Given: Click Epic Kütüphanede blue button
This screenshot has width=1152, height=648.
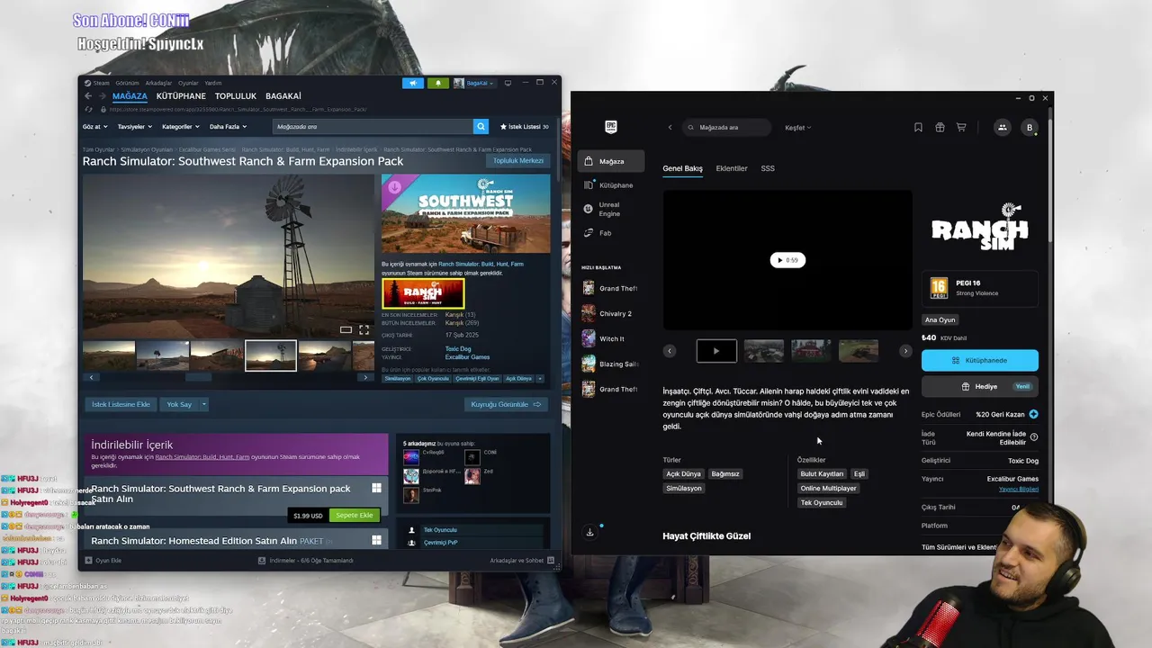Looking at the screenshot, I should [980, 360].
